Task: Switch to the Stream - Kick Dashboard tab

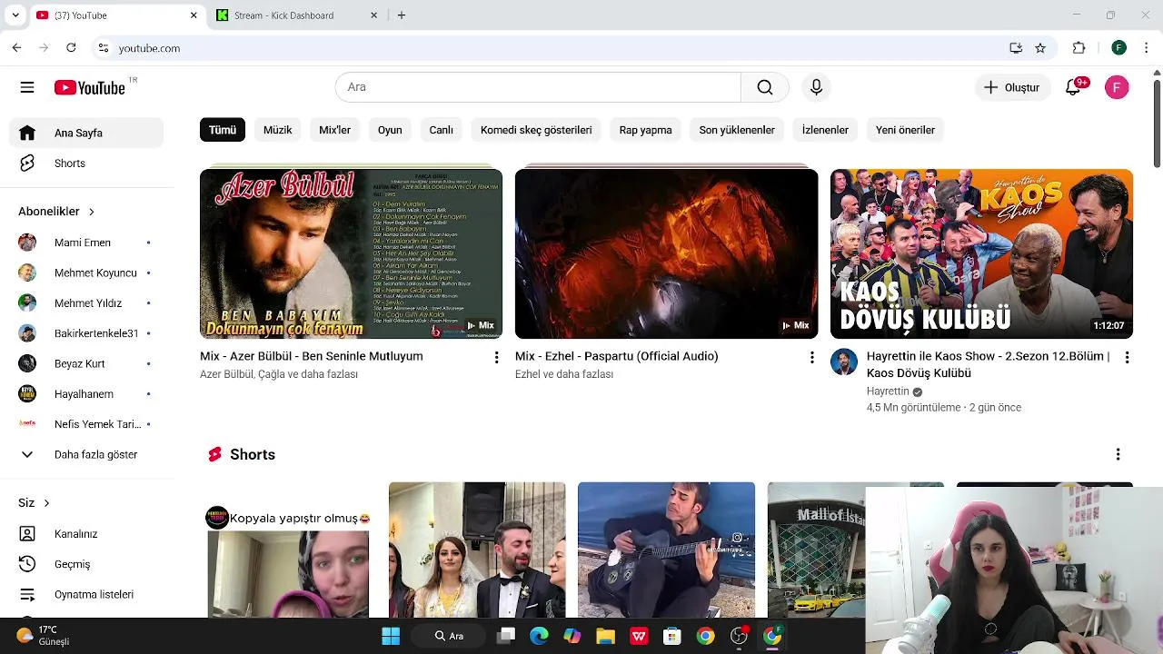Action: (295, 15)
